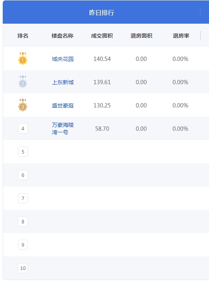This screenshot has width=209, height=282.
Task: Click the 楼盘名称 column header
Action: [x=62, y=36]
